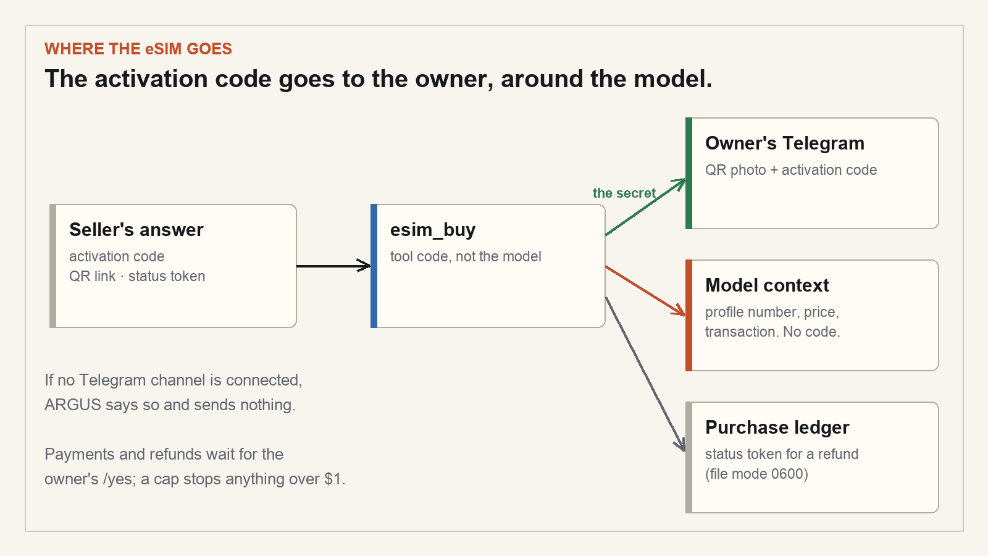Click 'tool code, not the model' text
The image size is (988, 556).
(466, 256)
